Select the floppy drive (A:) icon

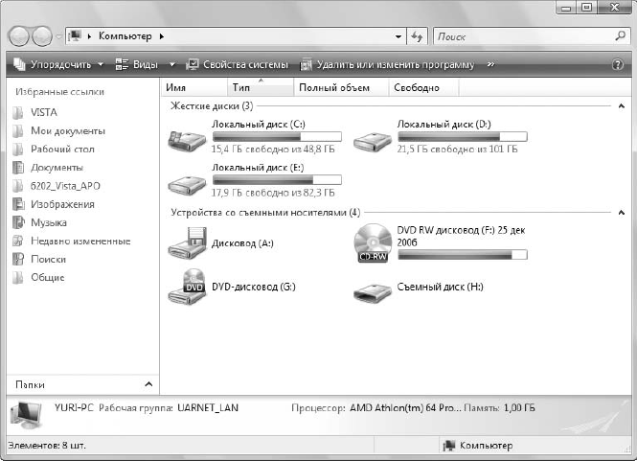(187, 243)
